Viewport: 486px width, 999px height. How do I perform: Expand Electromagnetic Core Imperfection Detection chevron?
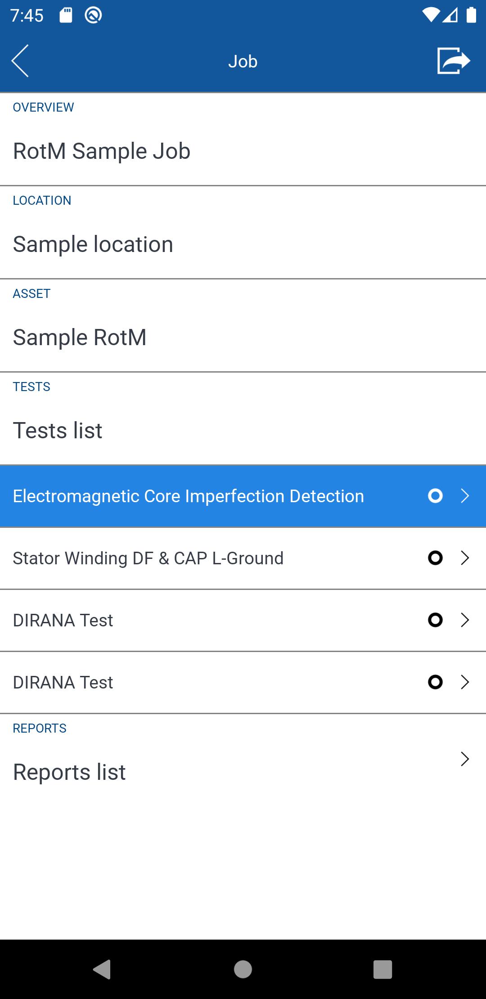[465, 496]
